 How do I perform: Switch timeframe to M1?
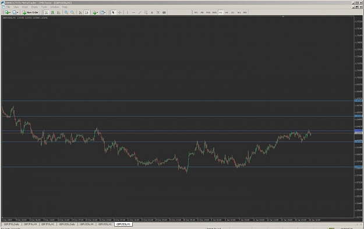coord(196,13)
